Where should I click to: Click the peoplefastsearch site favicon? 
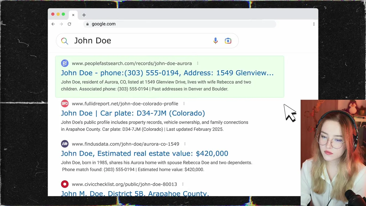pos(65,63)
